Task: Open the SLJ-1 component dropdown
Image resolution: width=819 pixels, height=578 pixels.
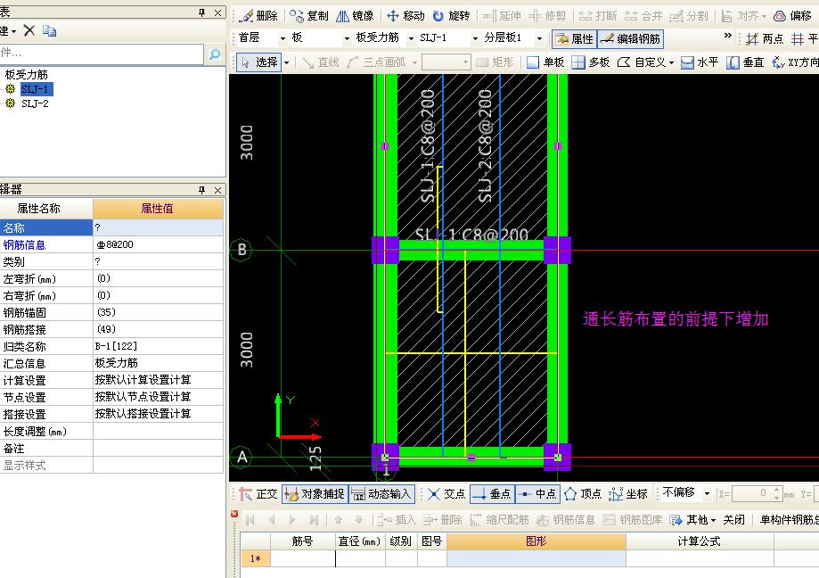Action: 475,38
